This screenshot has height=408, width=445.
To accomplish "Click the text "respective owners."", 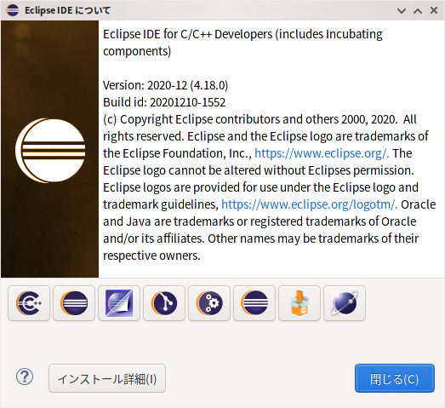I will (x=151, y=256).
